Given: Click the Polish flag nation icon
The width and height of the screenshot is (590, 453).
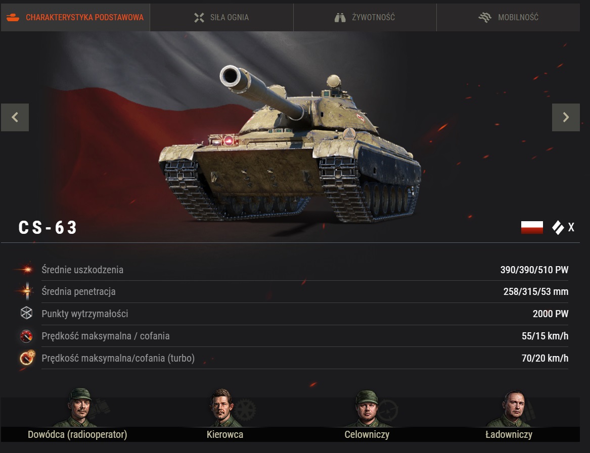Looking at the screenshot, I should [532, 227].
